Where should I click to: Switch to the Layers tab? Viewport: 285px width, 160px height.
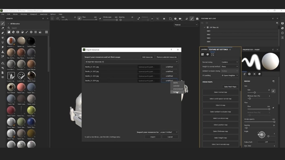(204, 49)
